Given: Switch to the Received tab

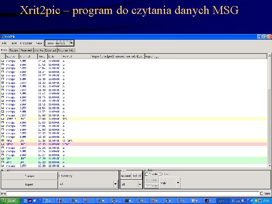Looking at the screenshot, I should tap(26, 50).
